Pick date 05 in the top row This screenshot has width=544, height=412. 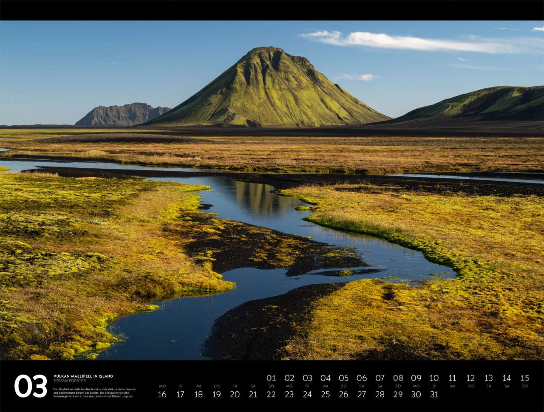tap(343, 378)
